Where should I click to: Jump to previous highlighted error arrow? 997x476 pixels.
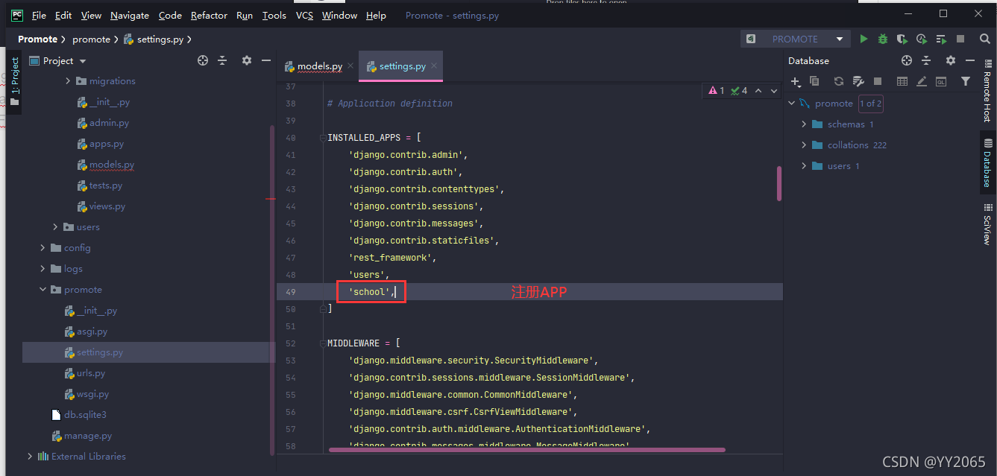tap(758, 91)
